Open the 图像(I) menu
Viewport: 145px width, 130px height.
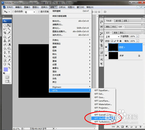(x=27, y=7)
